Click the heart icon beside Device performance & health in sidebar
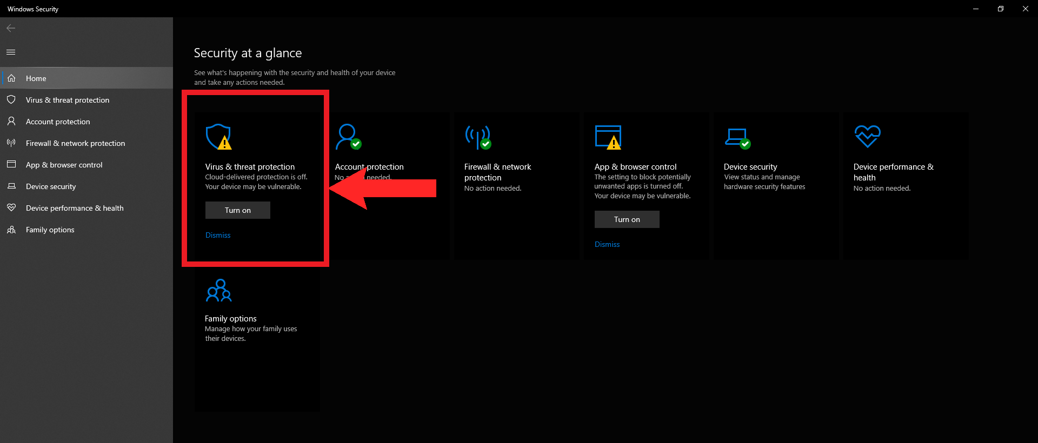The width and height of the screenshot is (1038, 443). click(11, 208)
